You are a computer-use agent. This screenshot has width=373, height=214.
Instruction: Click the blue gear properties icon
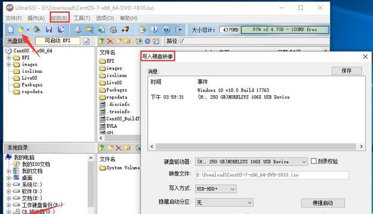148,41
